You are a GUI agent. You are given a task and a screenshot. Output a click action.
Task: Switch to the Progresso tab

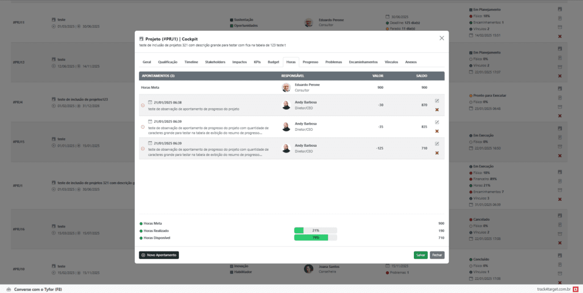pos(310,61)
